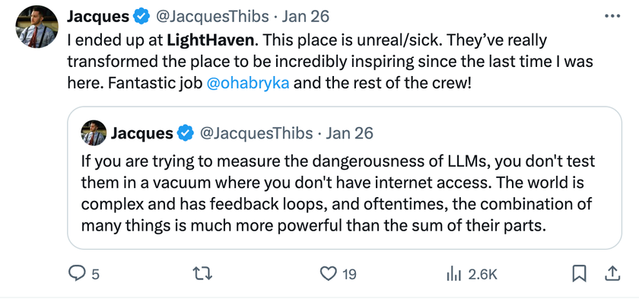Open the three-dot more options menu
This screenshot has width=639, height=299.
[612, 16]
